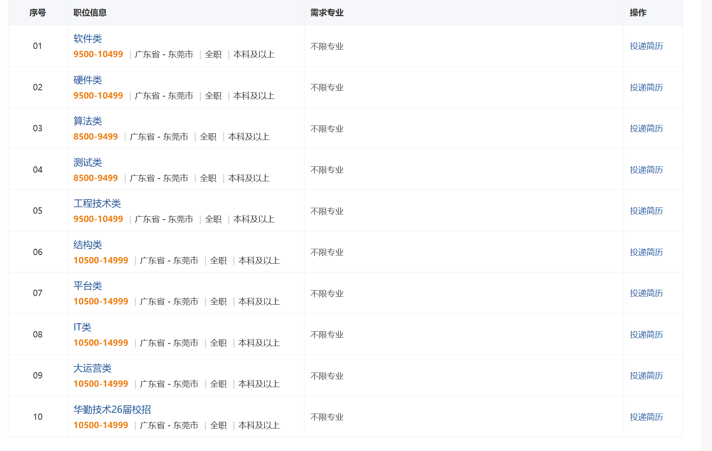Viewport: 712px width, 451px height.
Task: Click 投递简历 in row 07
Action: coord(646,293)
